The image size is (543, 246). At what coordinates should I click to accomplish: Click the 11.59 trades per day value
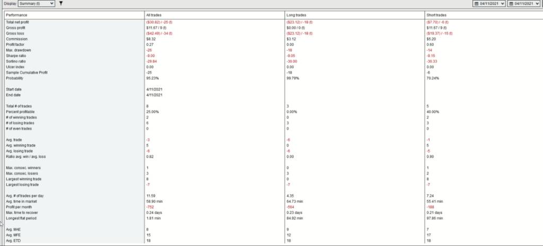point(150,196)
